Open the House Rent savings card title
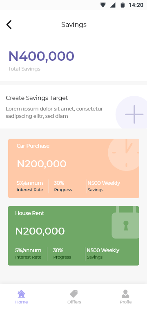This screenshot has width=147, height=310. tap(30, 213)
